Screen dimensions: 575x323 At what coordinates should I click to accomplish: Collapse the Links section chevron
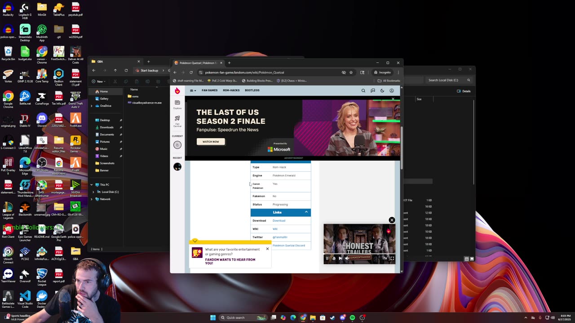tap(306, 212)
